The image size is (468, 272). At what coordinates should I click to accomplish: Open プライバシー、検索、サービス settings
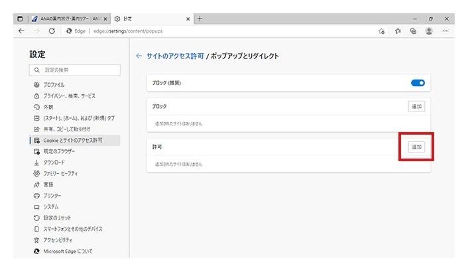(70, 96)
